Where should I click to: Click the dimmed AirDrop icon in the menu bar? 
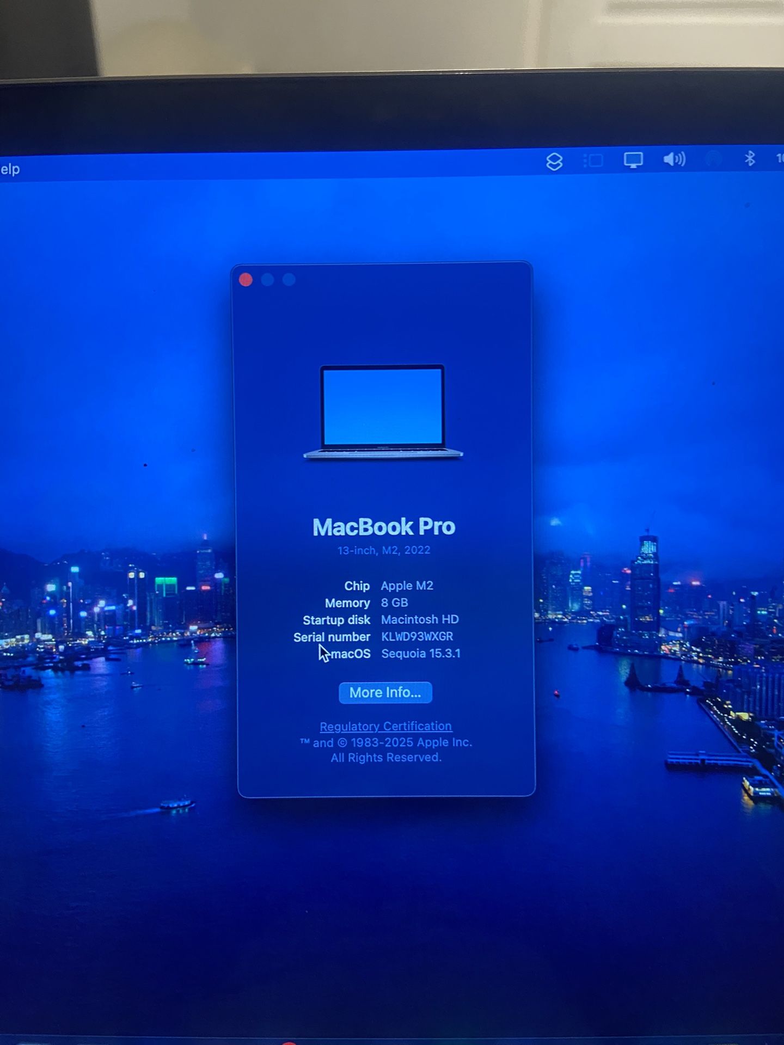713,159
